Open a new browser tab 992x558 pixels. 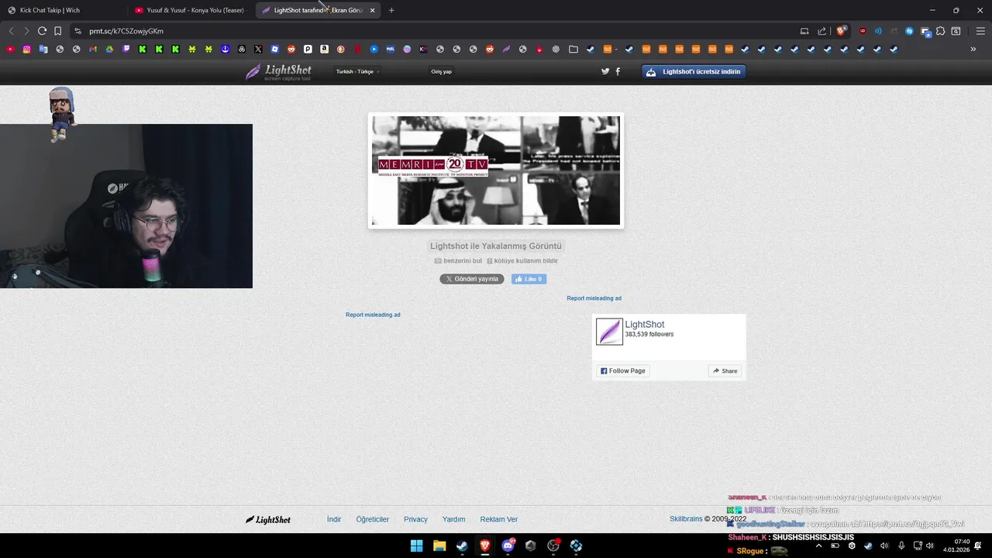(391, 10)
